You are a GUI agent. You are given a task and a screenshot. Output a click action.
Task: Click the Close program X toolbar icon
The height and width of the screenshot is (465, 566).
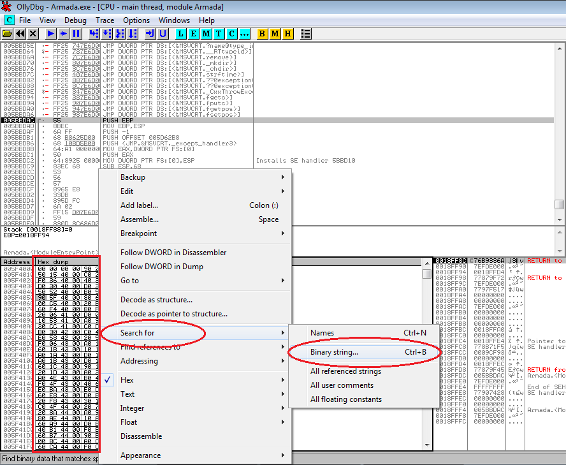click(33, 34)
